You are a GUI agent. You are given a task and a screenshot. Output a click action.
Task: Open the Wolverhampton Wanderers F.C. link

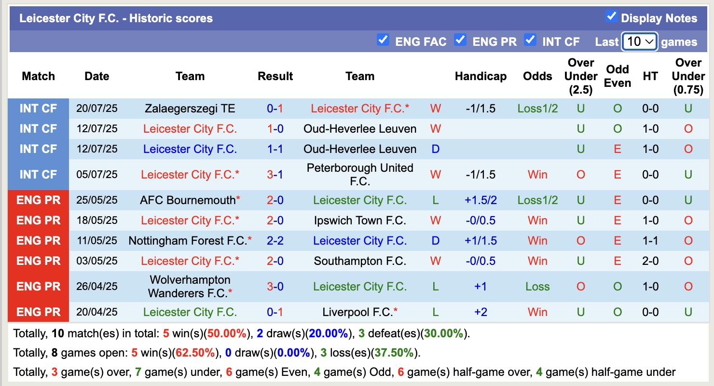[190, 286]
